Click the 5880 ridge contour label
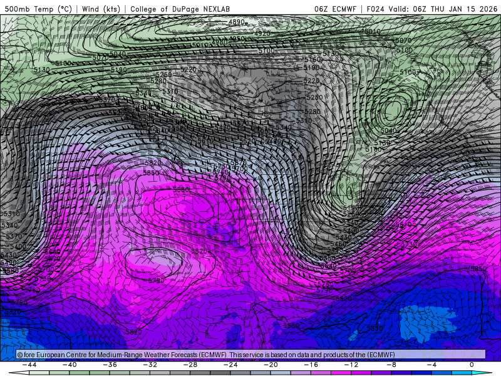This screenshot has height=376, width=501. point(181,190)
